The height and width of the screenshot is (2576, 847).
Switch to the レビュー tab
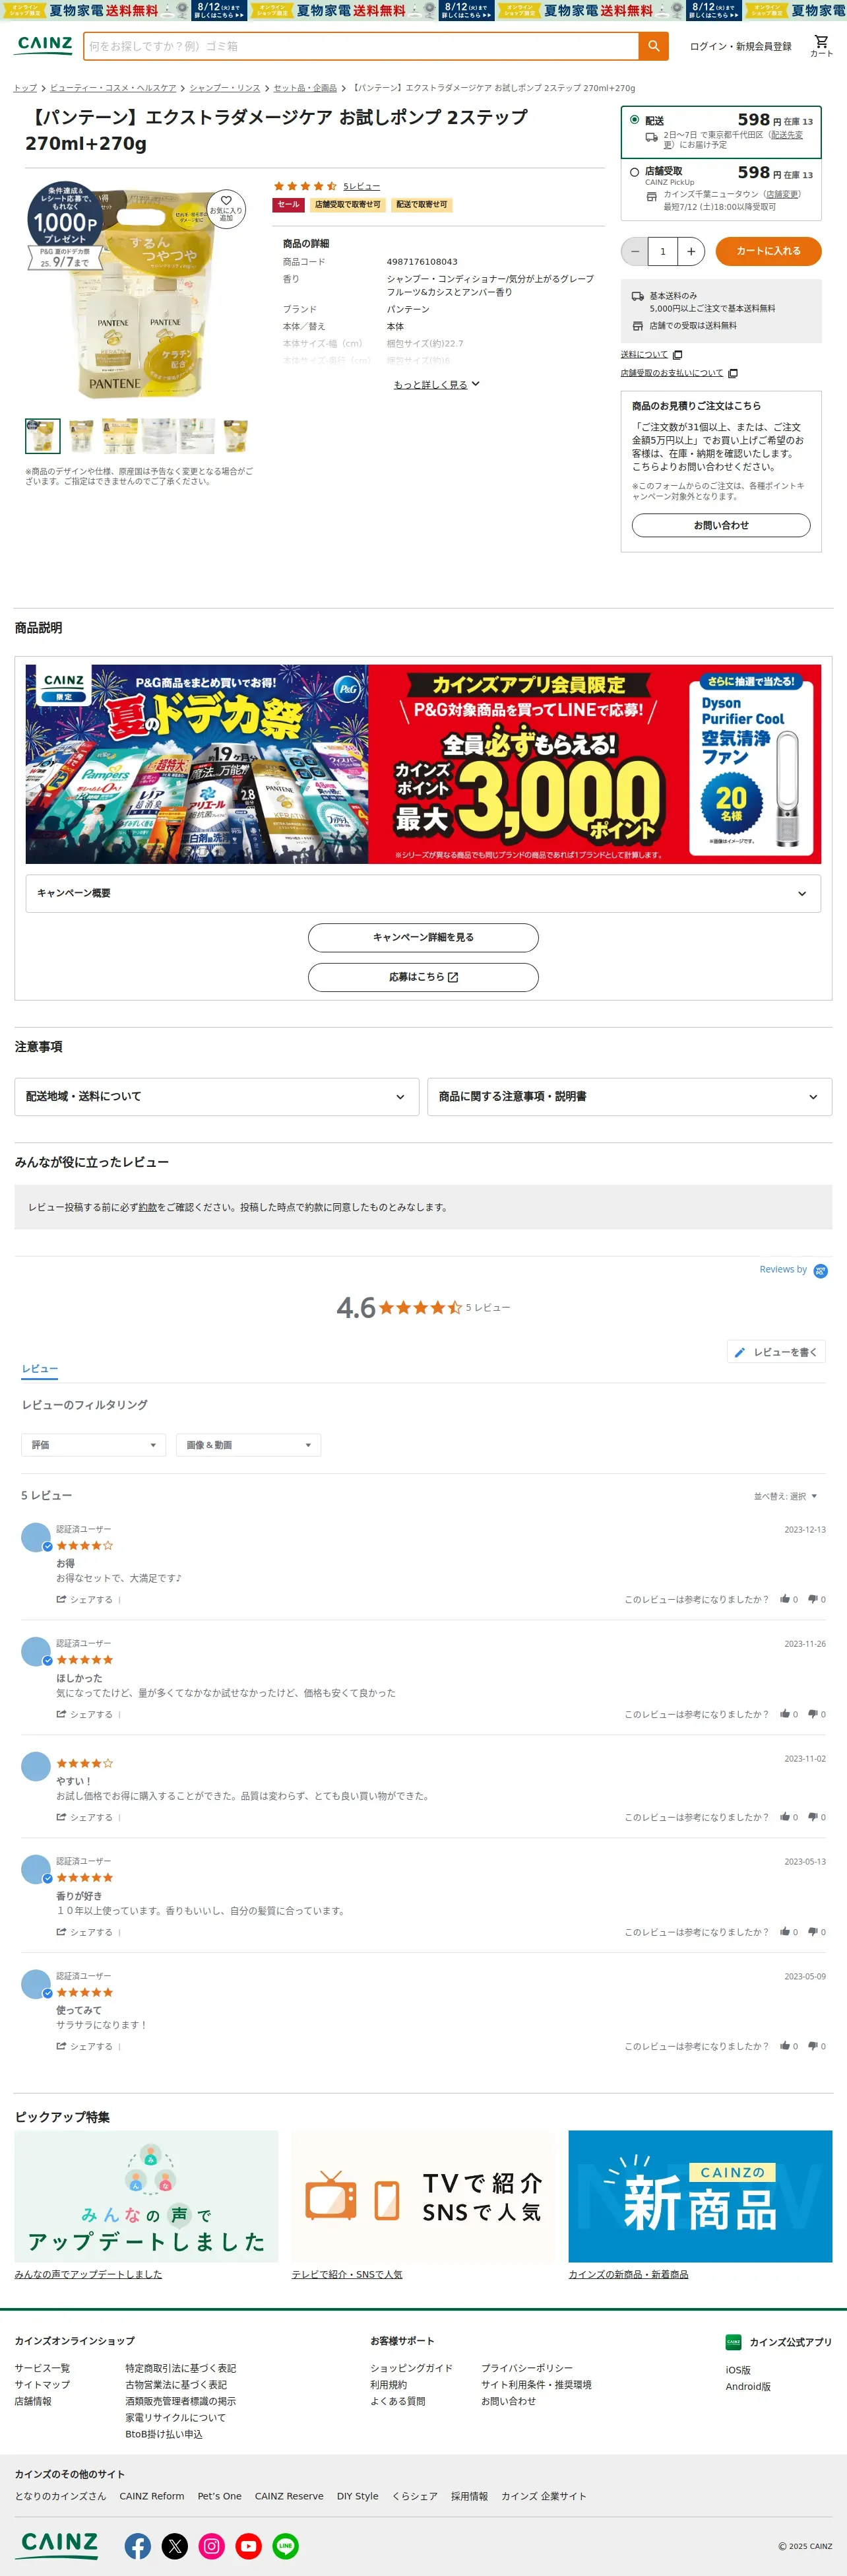(x=40, y=1369)
